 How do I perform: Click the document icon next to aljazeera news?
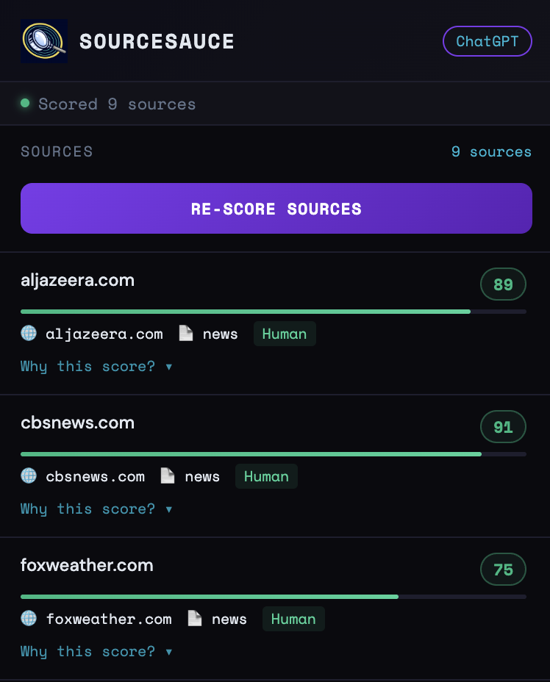point(186,334)
